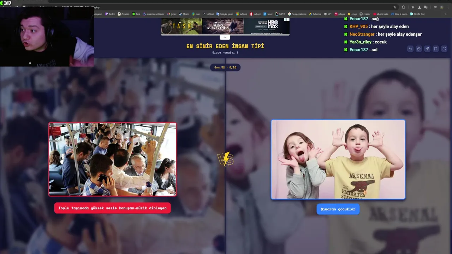
Task: Click the KHP_905 chat username
Action: coord(358,26)
